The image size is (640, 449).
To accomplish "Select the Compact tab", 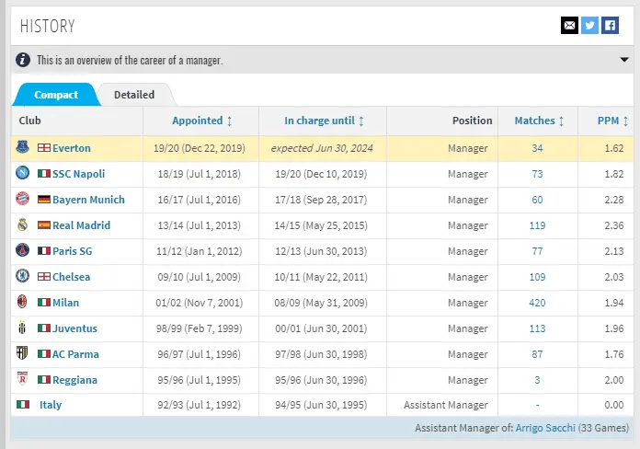I will pos(56,95).
